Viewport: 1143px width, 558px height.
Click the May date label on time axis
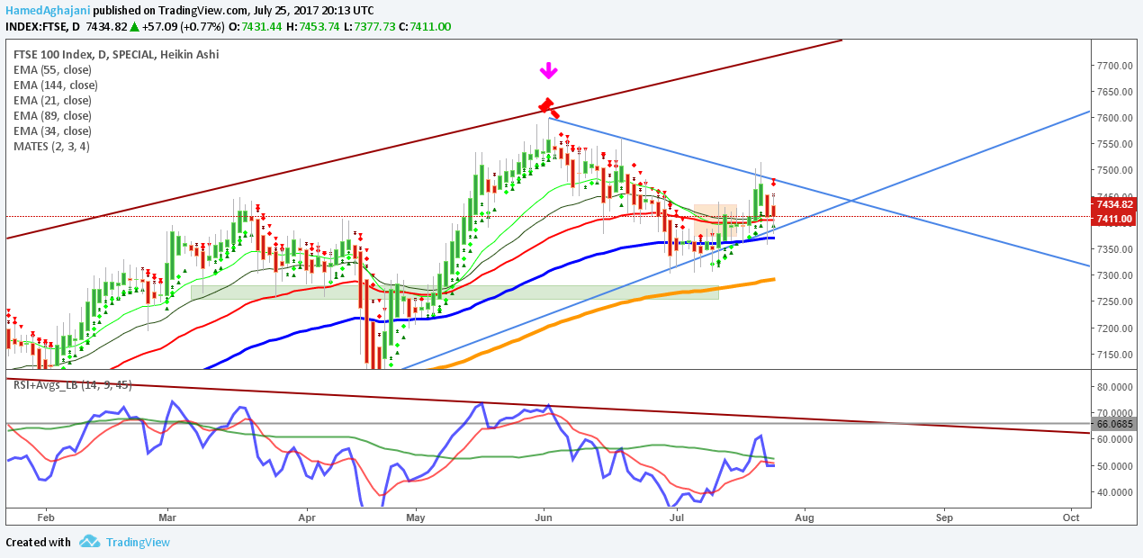coord(415,517)
